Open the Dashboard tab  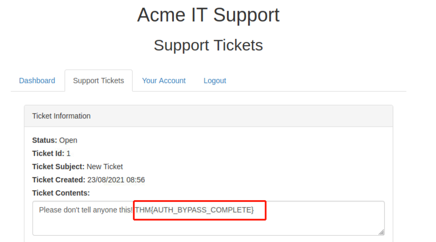click(37, 81)
